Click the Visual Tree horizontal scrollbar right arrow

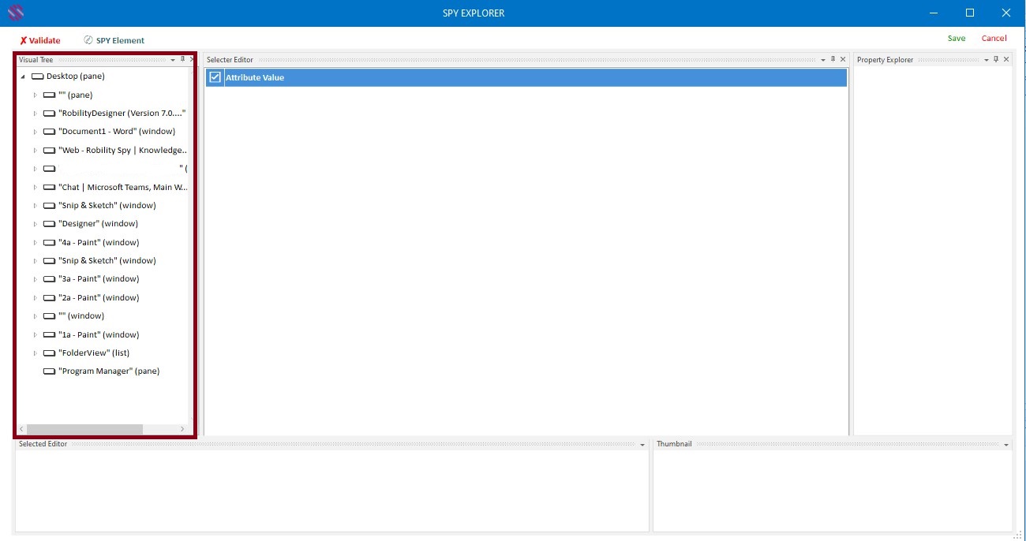pyautogui.click(x=183, y=429)
